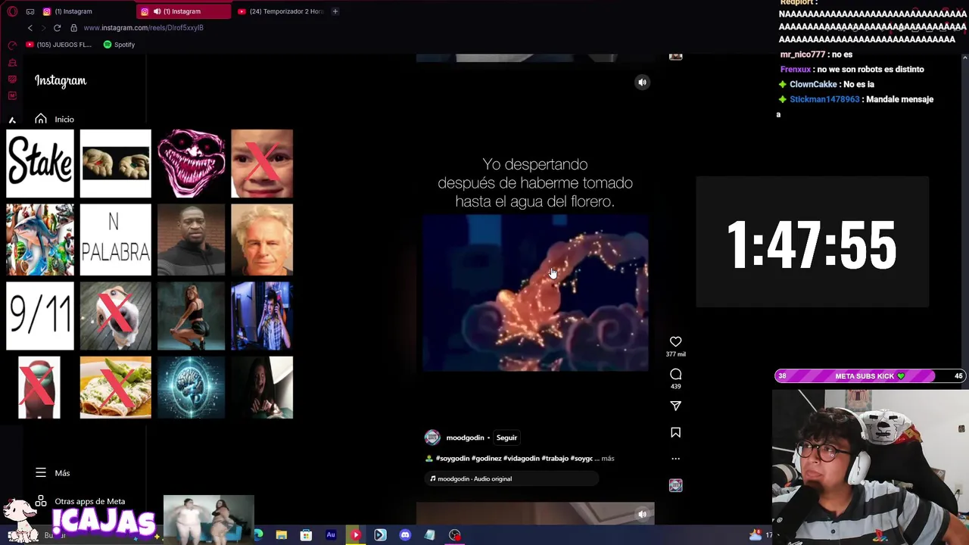Open the reel's audio thumbnail

[675, 485]
